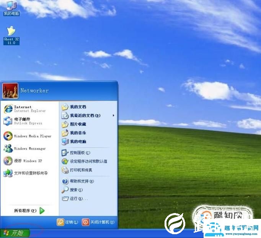Click the 漫游 Windows XP tour icon
261x238 pixels.
pos(8,161)
